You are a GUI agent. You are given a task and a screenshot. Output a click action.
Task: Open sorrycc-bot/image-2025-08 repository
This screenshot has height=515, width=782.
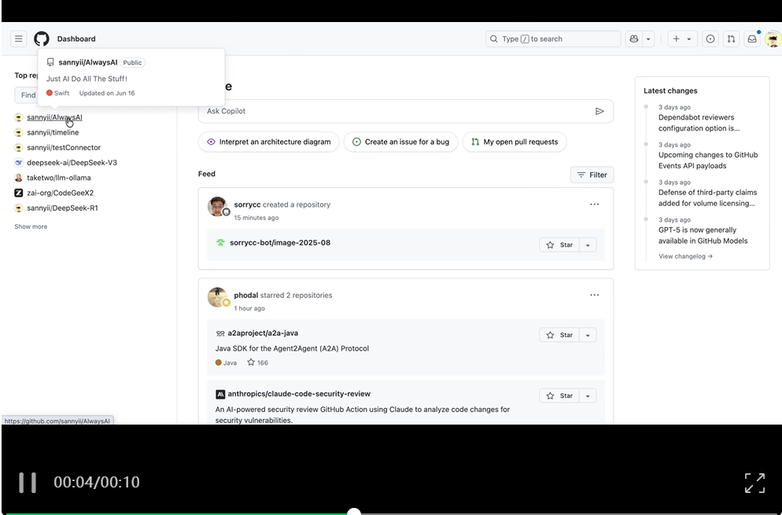[x=280, y=243]
